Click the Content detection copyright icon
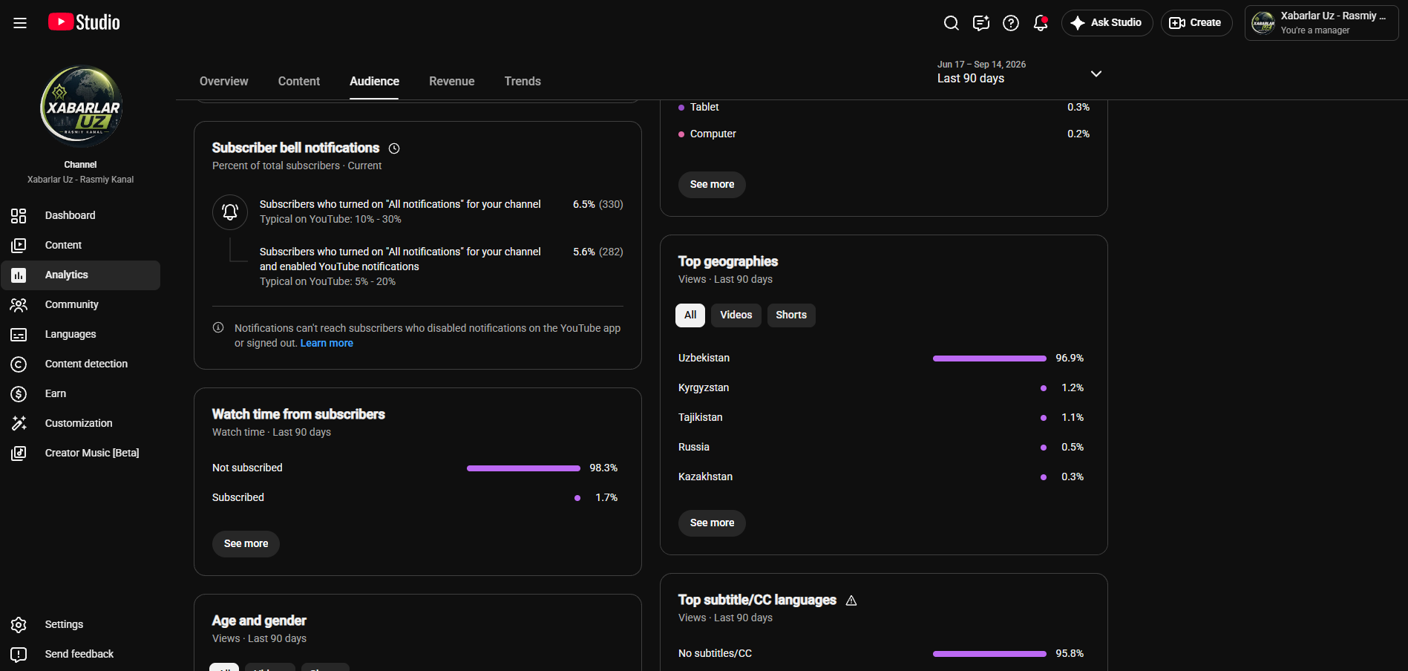The width and height of the screenshot is (1408, 671). pyautogui.click(x=19, y=364)
